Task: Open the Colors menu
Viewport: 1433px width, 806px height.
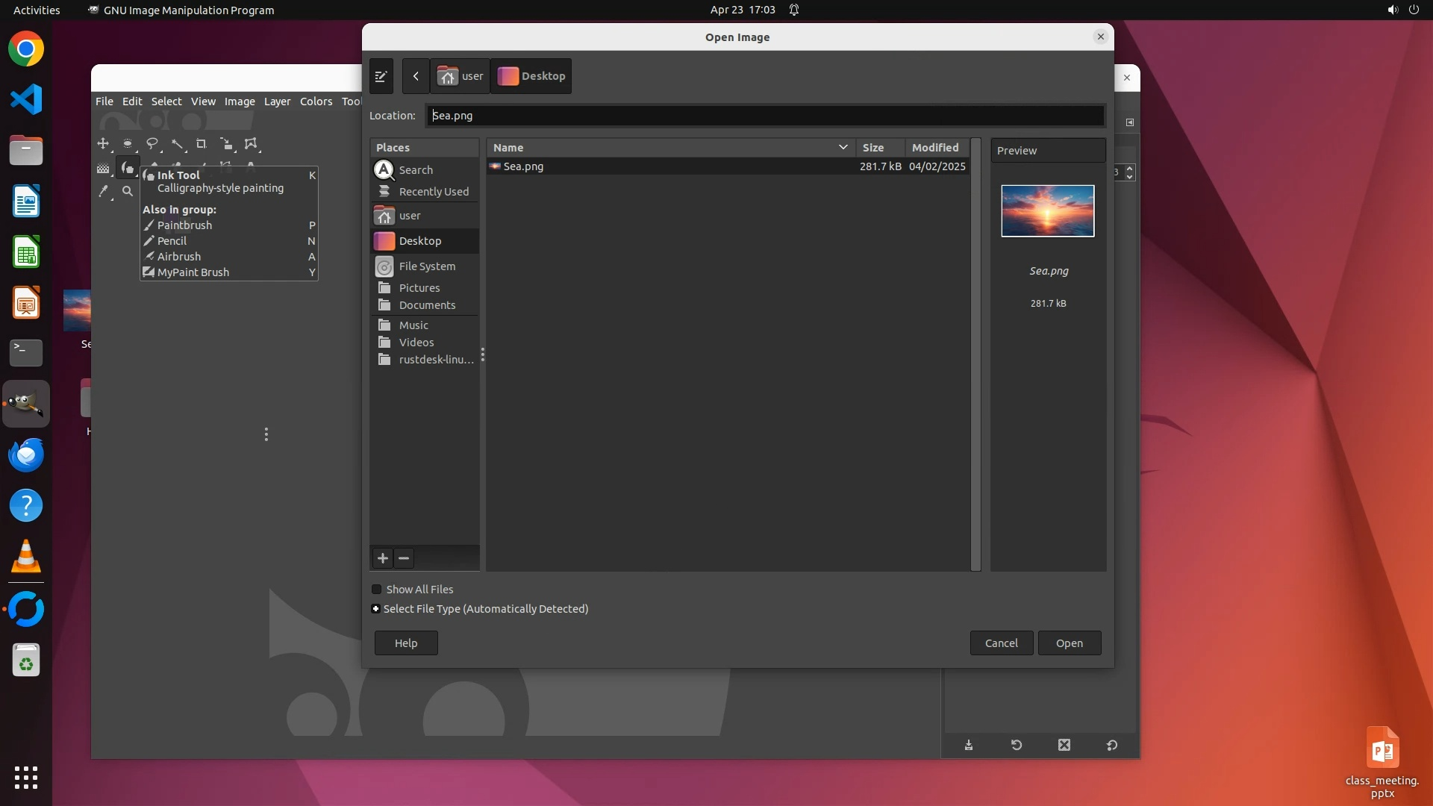Action: tap(316, 101)
